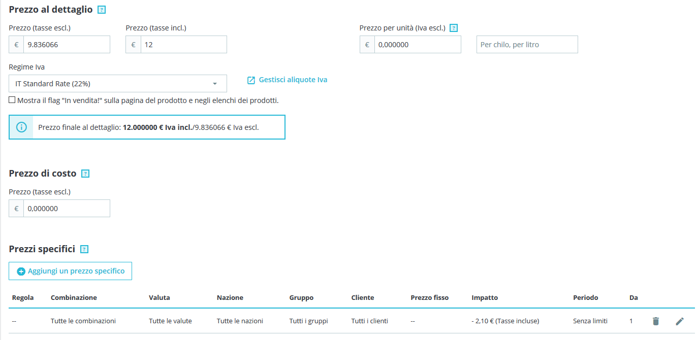697x340 pixels.
Task: Click help icon next to Prezzi specifici
Action: (84, 249)
